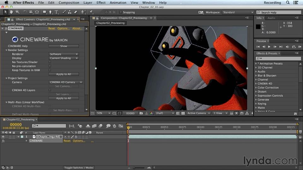Pick the Puppet Pin tool
The image size is (303, 170).
[x=91, y=12]
